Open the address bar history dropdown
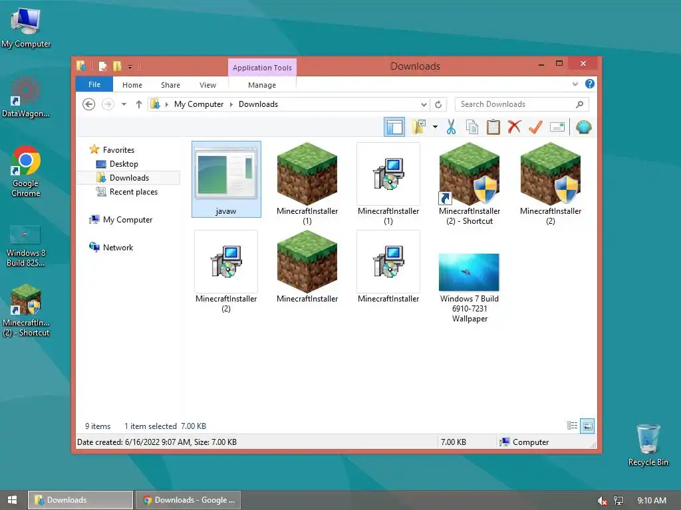Viewport: 681px width, 510px height. [424, 104]
